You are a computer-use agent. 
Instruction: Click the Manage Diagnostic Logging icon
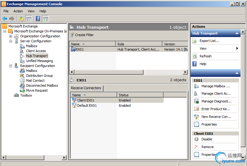(x=196, y=101)
